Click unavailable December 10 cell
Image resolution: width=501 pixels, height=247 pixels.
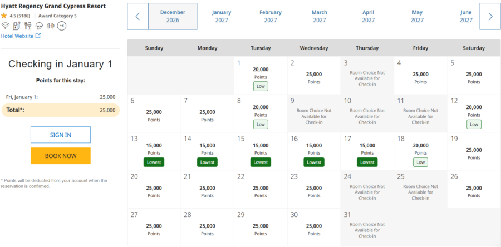(367, 113)
